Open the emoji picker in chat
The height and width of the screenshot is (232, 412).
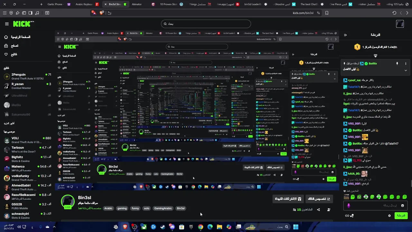pos(402,205)
